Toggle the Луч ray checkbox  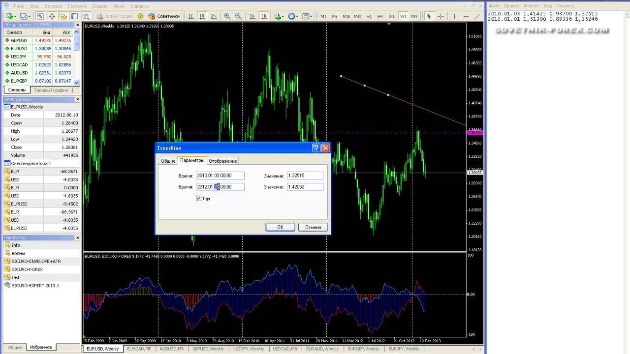coord(198,198)
